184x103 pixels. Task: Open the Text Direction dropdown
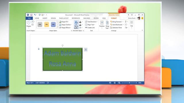click(x=91, y=22)
